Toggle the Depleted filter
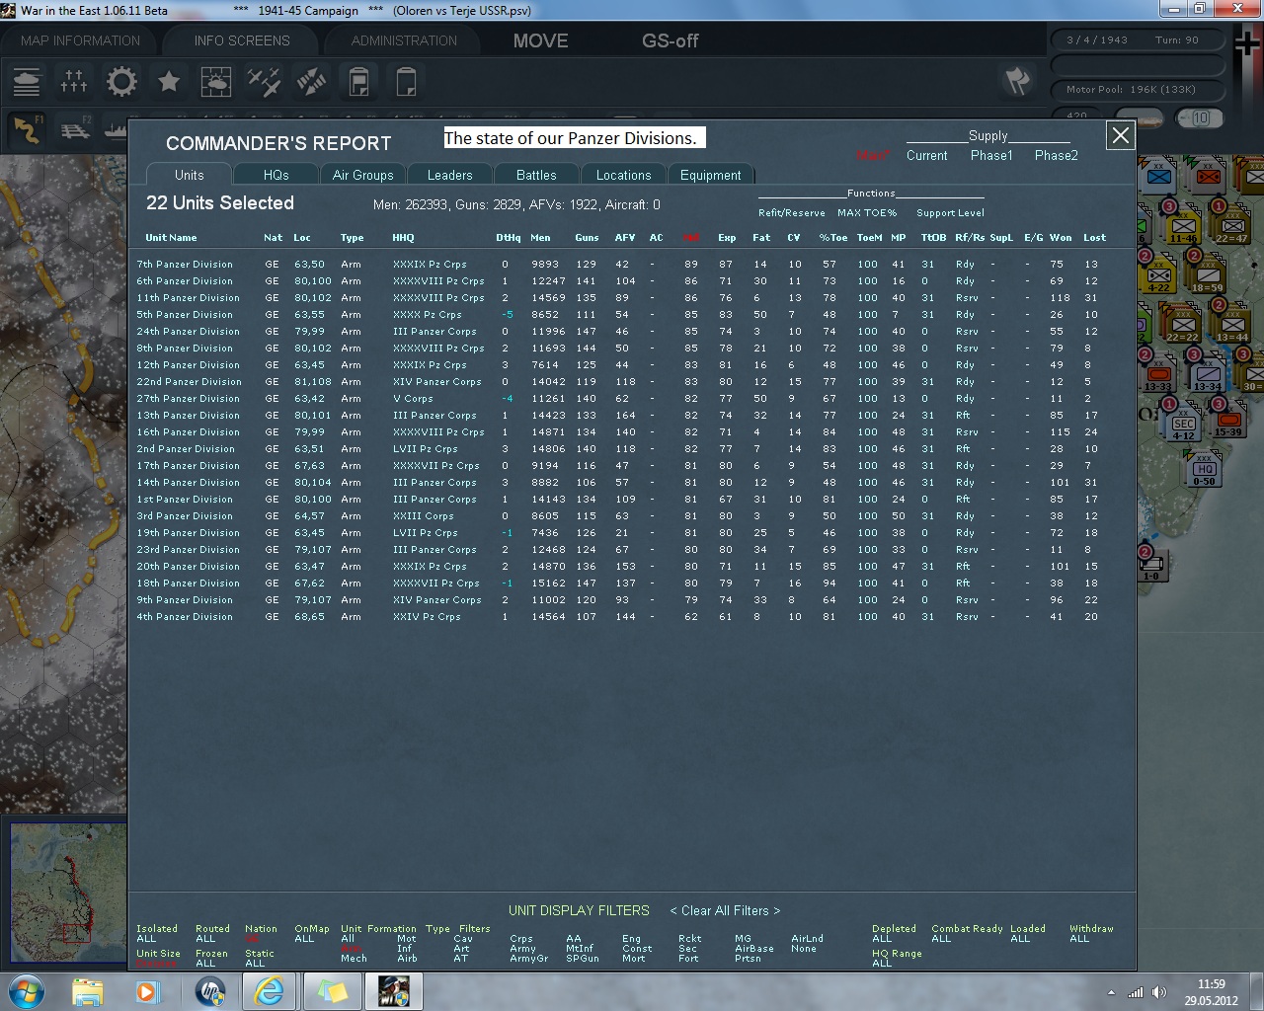1264x1011 pixels. 894,934
